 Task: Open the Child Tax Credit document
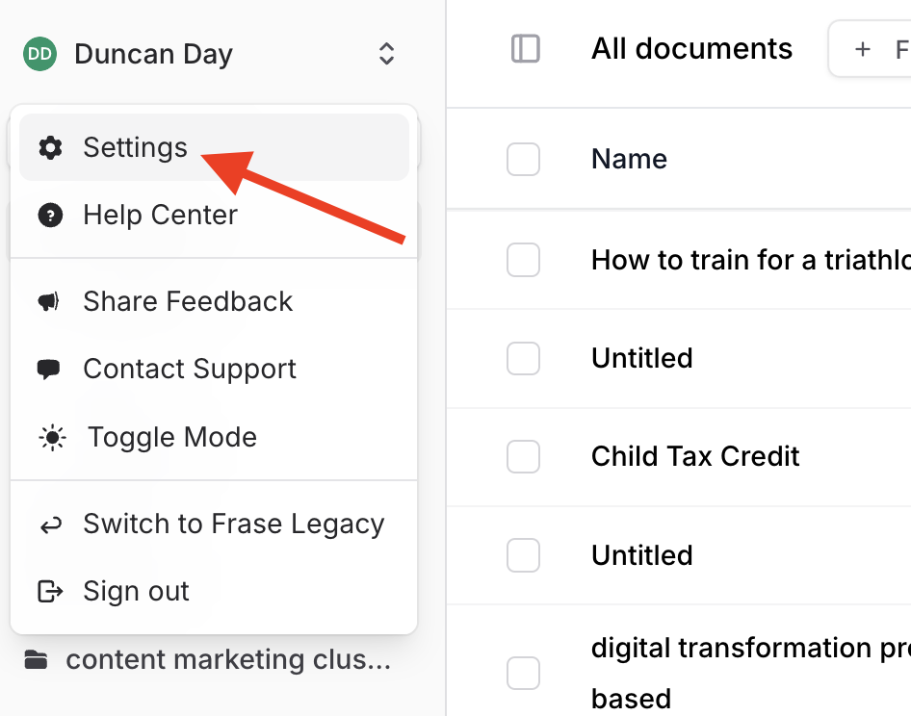695,456
